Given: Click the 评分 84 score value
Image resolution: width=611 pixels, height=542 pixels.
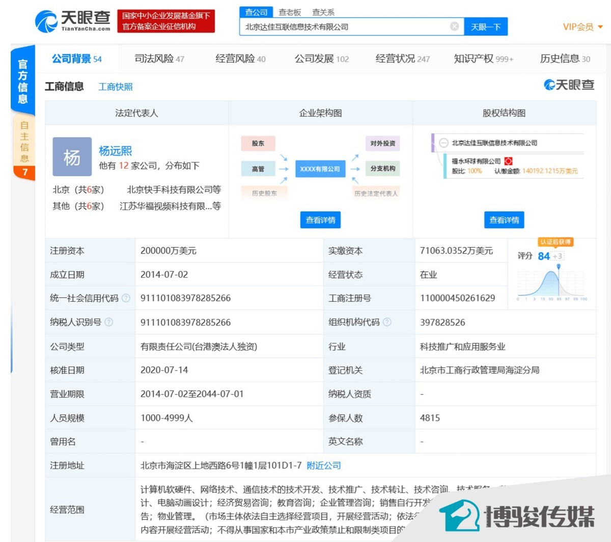Looking at the screenshot, I should 544,256.
